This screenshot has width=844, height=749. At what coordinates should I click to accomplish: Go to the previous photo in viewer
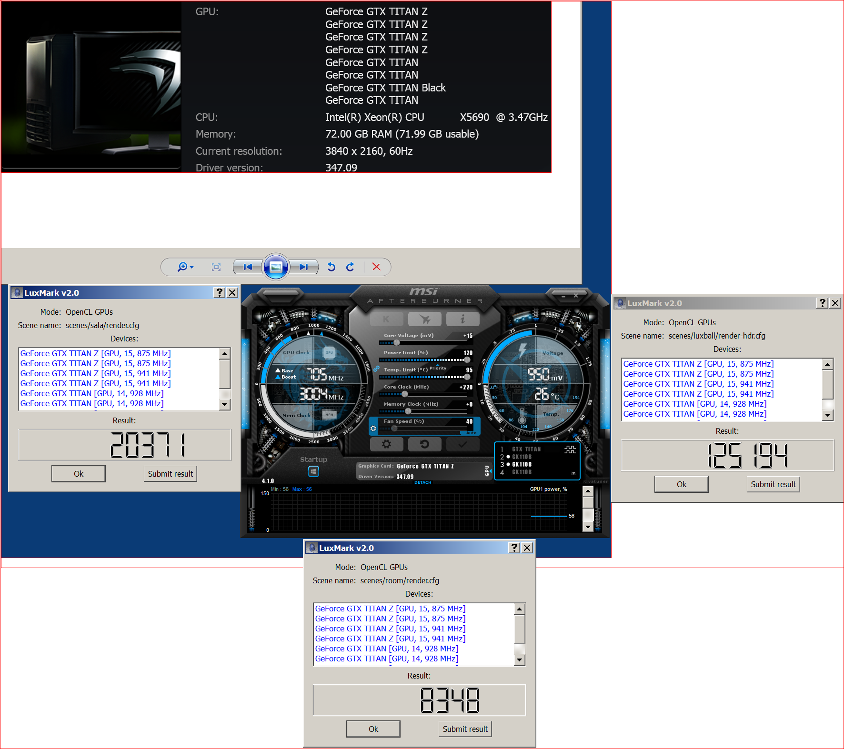tap(248, 267)
